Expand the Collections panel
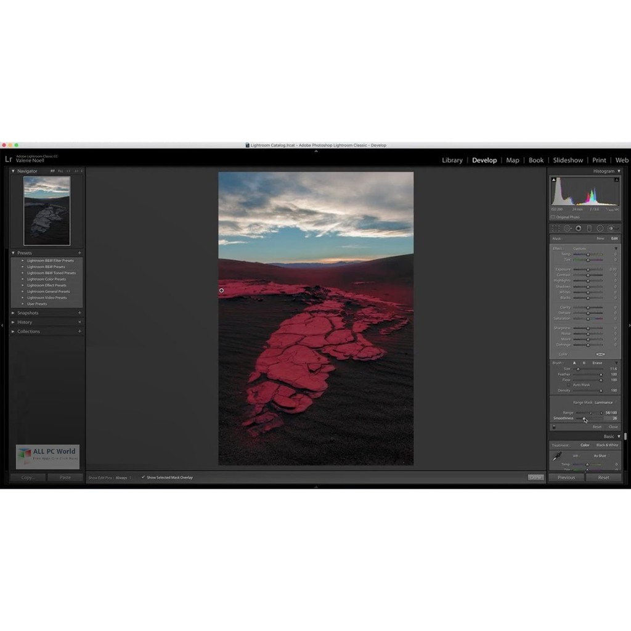631x631 pixels. point(13,331)
